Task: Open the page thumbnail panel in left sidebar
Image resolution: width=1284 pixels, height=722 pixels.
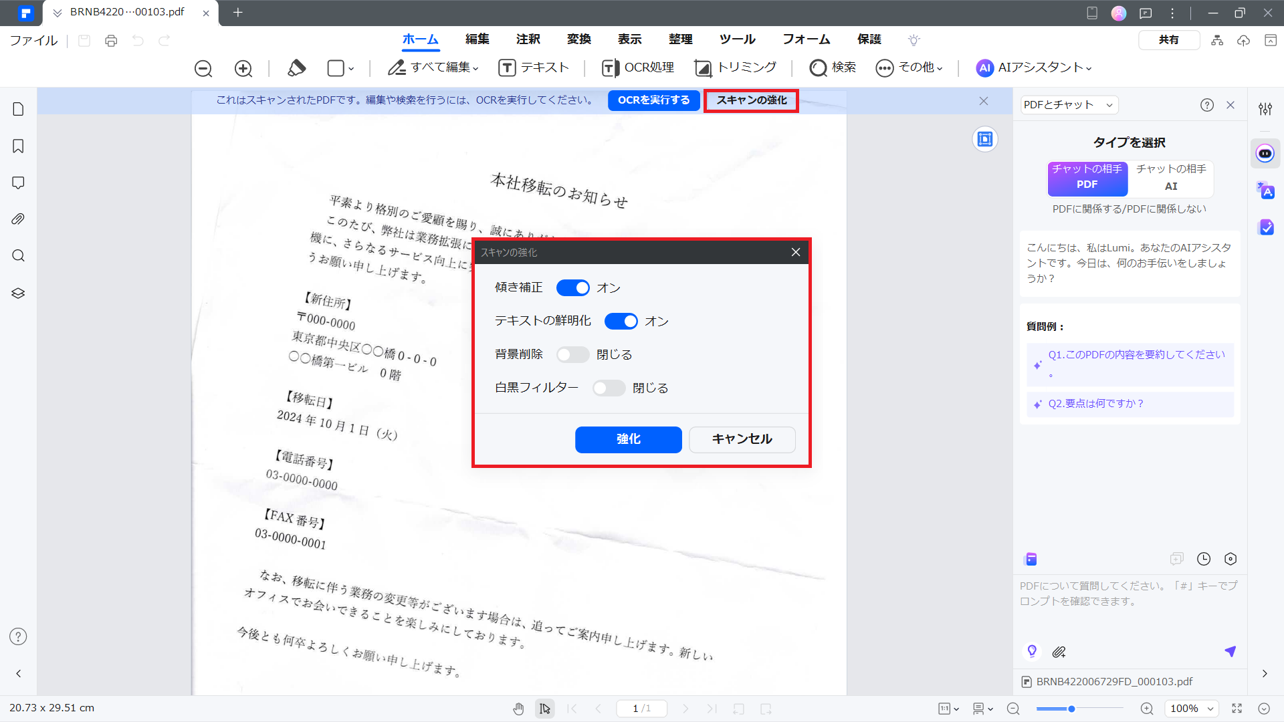Action: pyautogui.click(x=18, y=108)
